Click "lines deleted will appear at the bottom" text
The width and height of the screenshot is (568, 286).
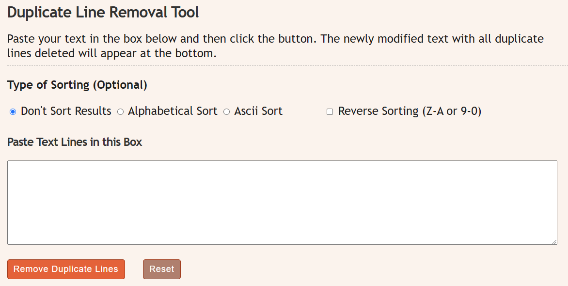(x=111, y=53)
